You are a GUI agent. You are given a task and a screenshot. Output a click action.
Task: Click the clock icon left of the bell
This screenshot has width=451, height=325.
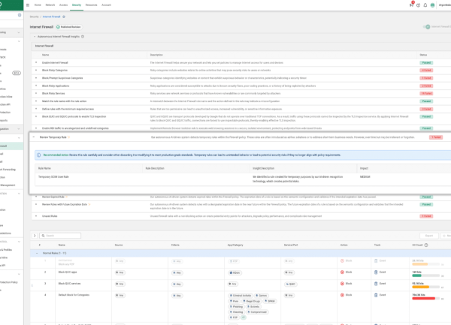click(x=418, y=5)
